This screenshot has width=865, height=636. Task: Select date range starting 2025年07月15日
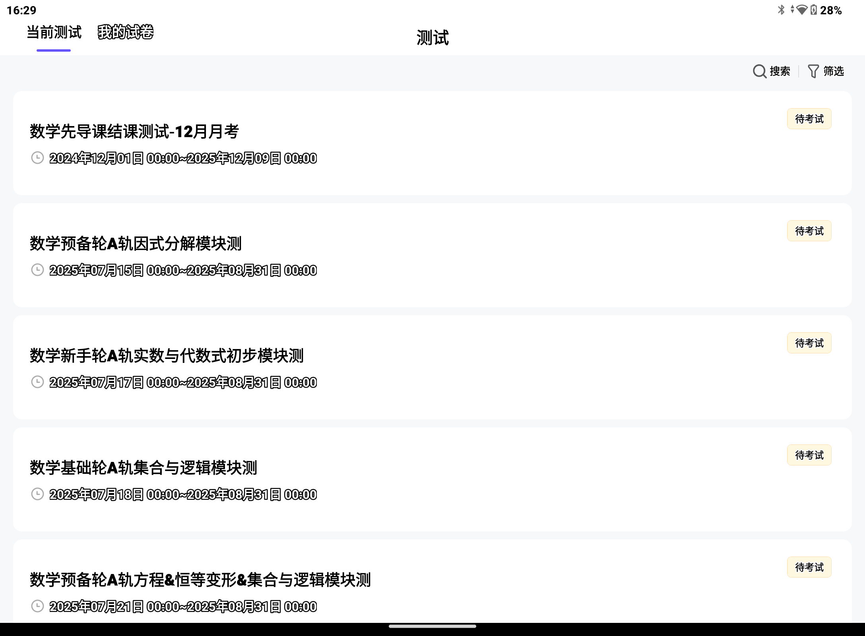click(x=183, y=270)
